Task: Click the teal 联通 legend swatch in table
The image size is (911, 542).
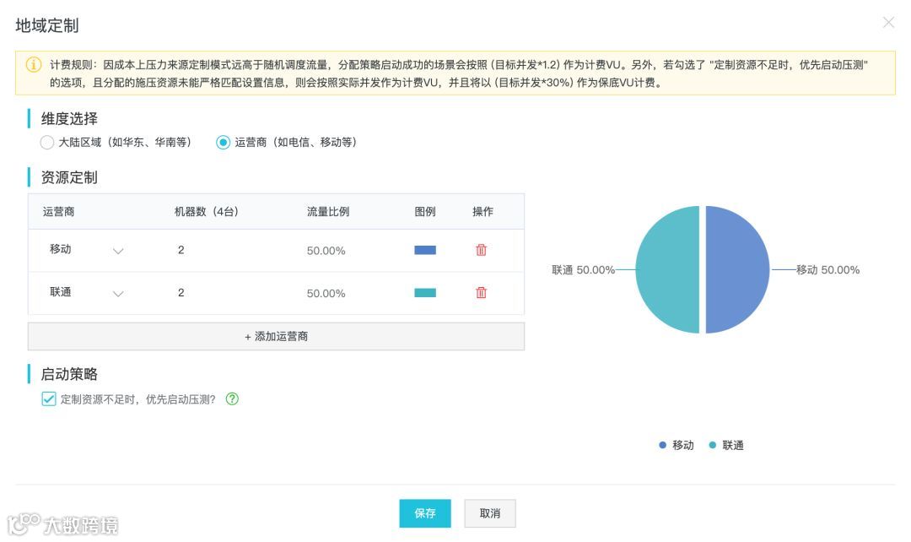Action: [424, 292]
